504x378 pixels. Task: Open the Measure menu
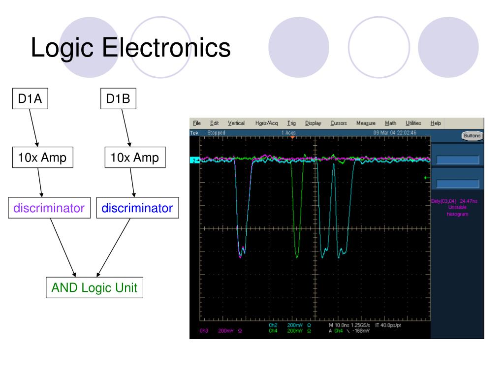point(366,123)
